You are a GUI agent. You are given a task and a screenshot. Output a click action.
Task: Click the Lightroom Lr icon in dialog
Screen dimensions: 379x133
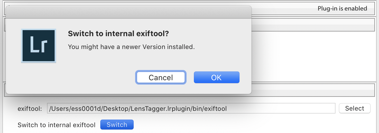(x=39, y=46)
